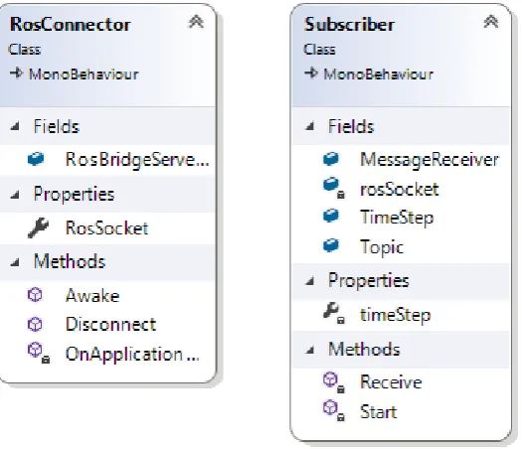Click the RosBridgeServe... field icon
Viewport: 522px width, 449px height.
pos(36,159)
